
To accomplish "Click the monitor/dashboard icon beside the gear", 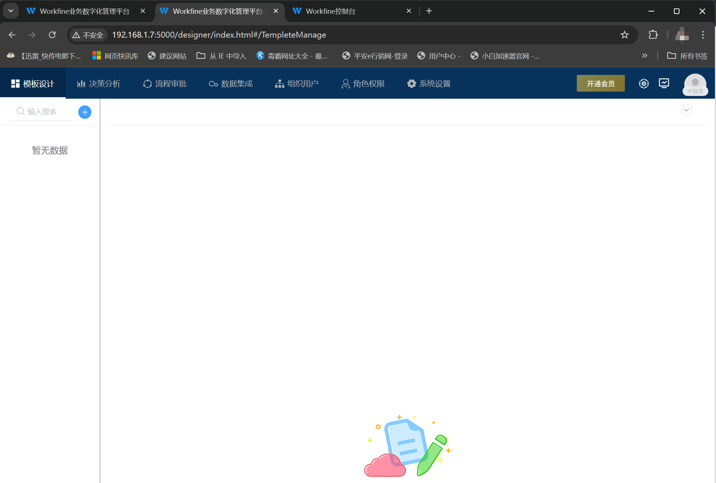I will (x=664, y=83).
